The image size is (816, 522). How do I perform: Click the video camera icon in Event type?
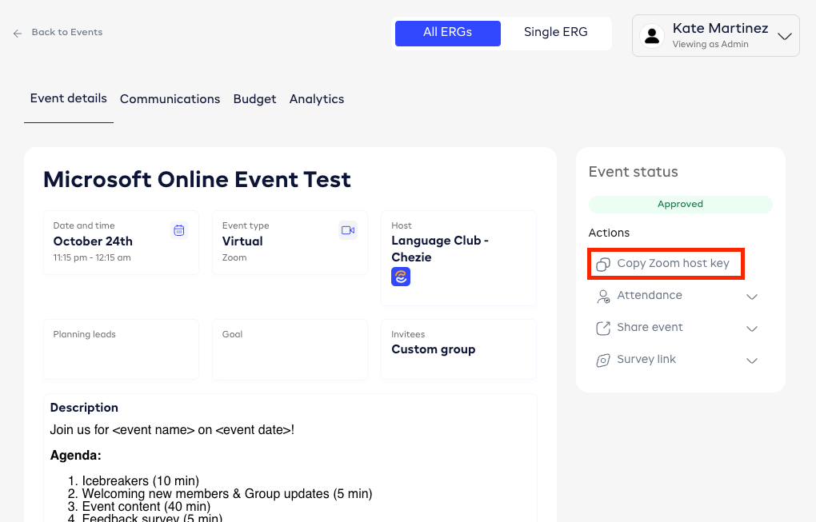coord(348,230)
